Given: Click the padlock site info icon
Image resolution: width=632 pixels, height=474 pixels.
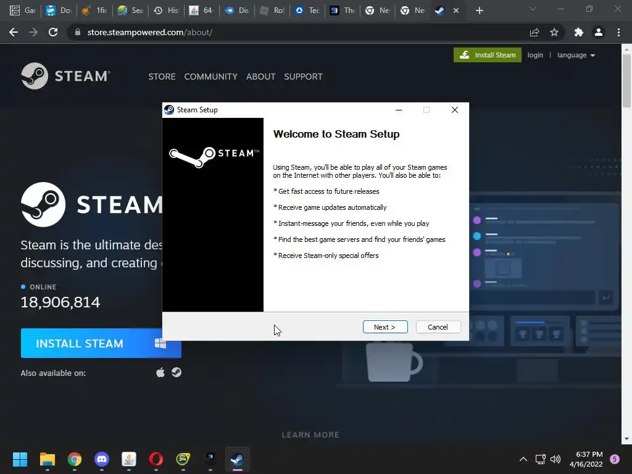Looking at the screenshot, I should (x=78, y=32).
